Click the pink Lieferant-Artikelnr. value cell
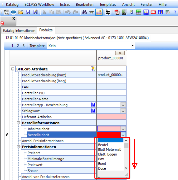 pos(112,117)
